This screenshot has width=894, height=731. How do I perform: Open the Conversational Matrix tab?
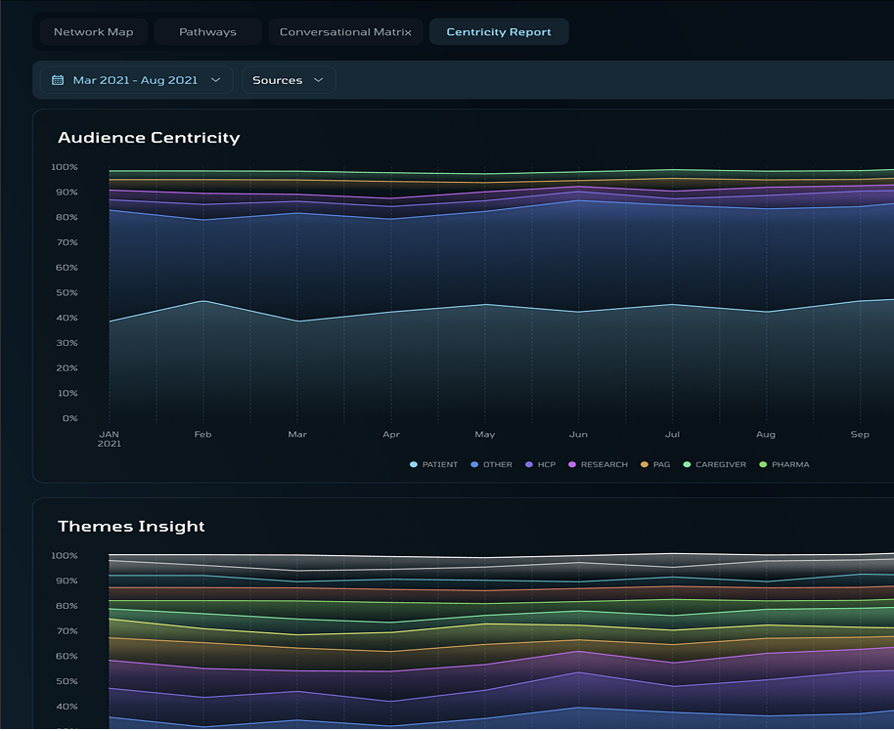345,32
